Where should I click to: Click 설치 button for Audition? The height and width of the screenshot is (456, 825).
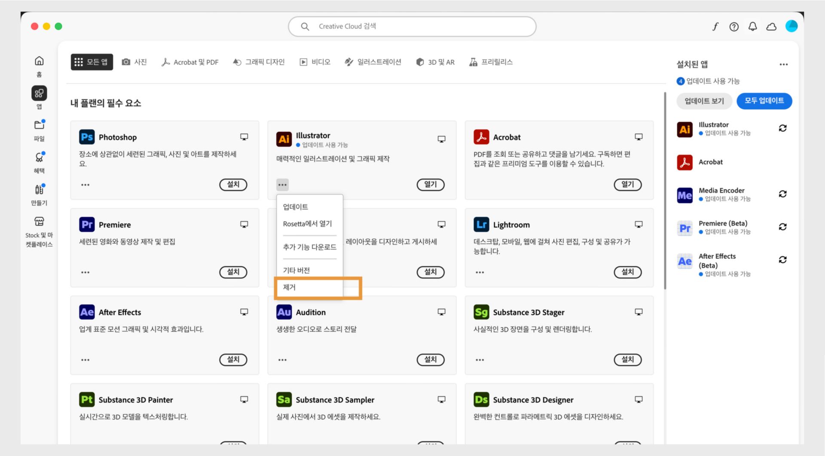pos(431,360)
